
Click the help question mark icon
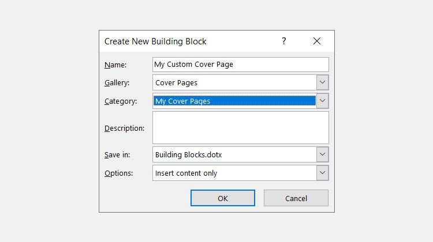[x=284, y=41]
